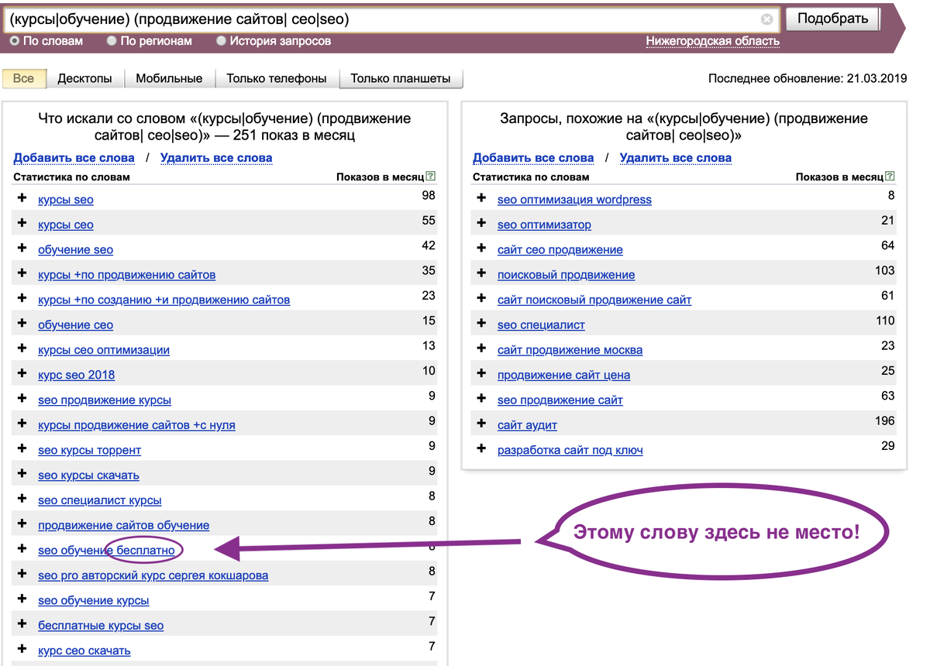
Task: Add 'seo обучение бесплатно' with its plus icon
Action: (22, 550)
